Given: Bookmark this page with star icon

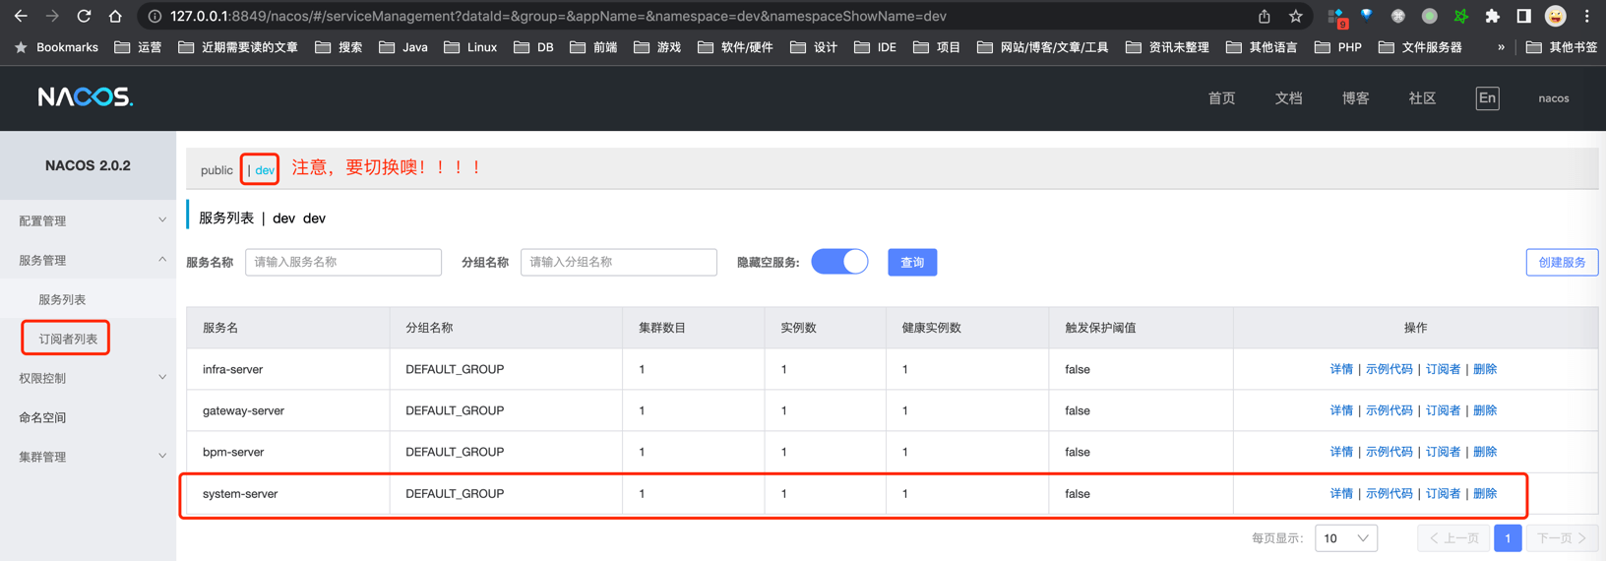Looking at the screenshot, I should tap(1295, 16).
